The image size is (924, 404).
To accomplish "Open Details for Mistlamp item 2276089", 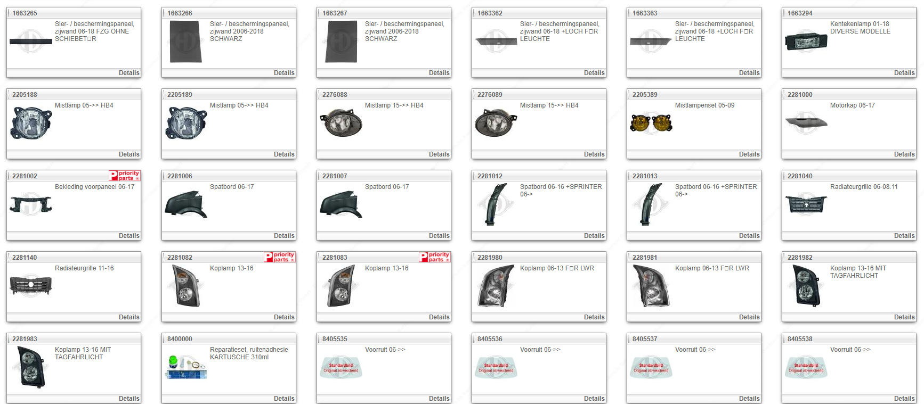I will [x=594, y=154].
